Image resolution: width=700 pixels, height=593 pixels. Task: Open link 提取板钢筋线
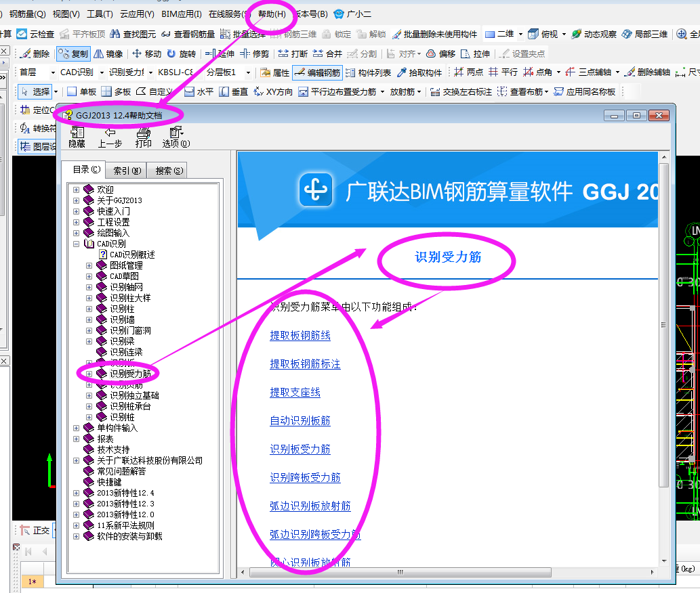[x=300, y=335]
